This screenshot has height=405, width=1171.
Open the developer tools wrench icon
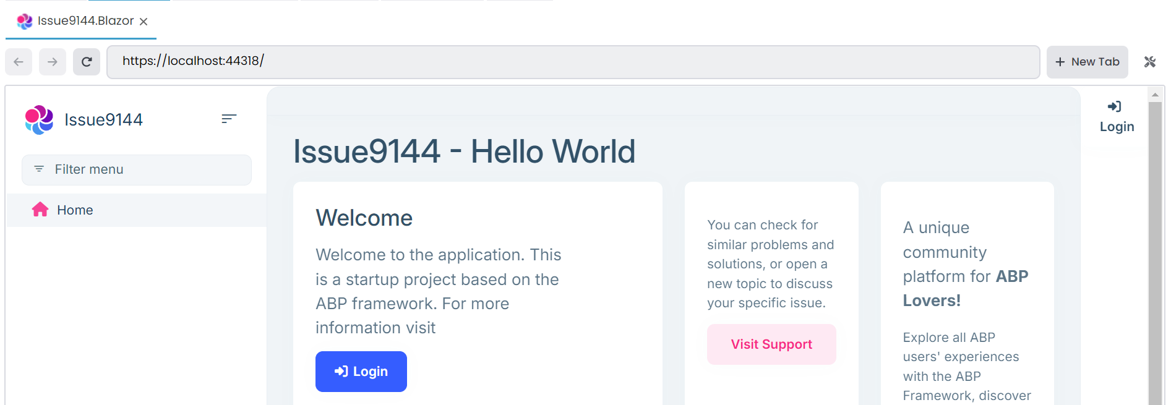[x=1150, y=62]
